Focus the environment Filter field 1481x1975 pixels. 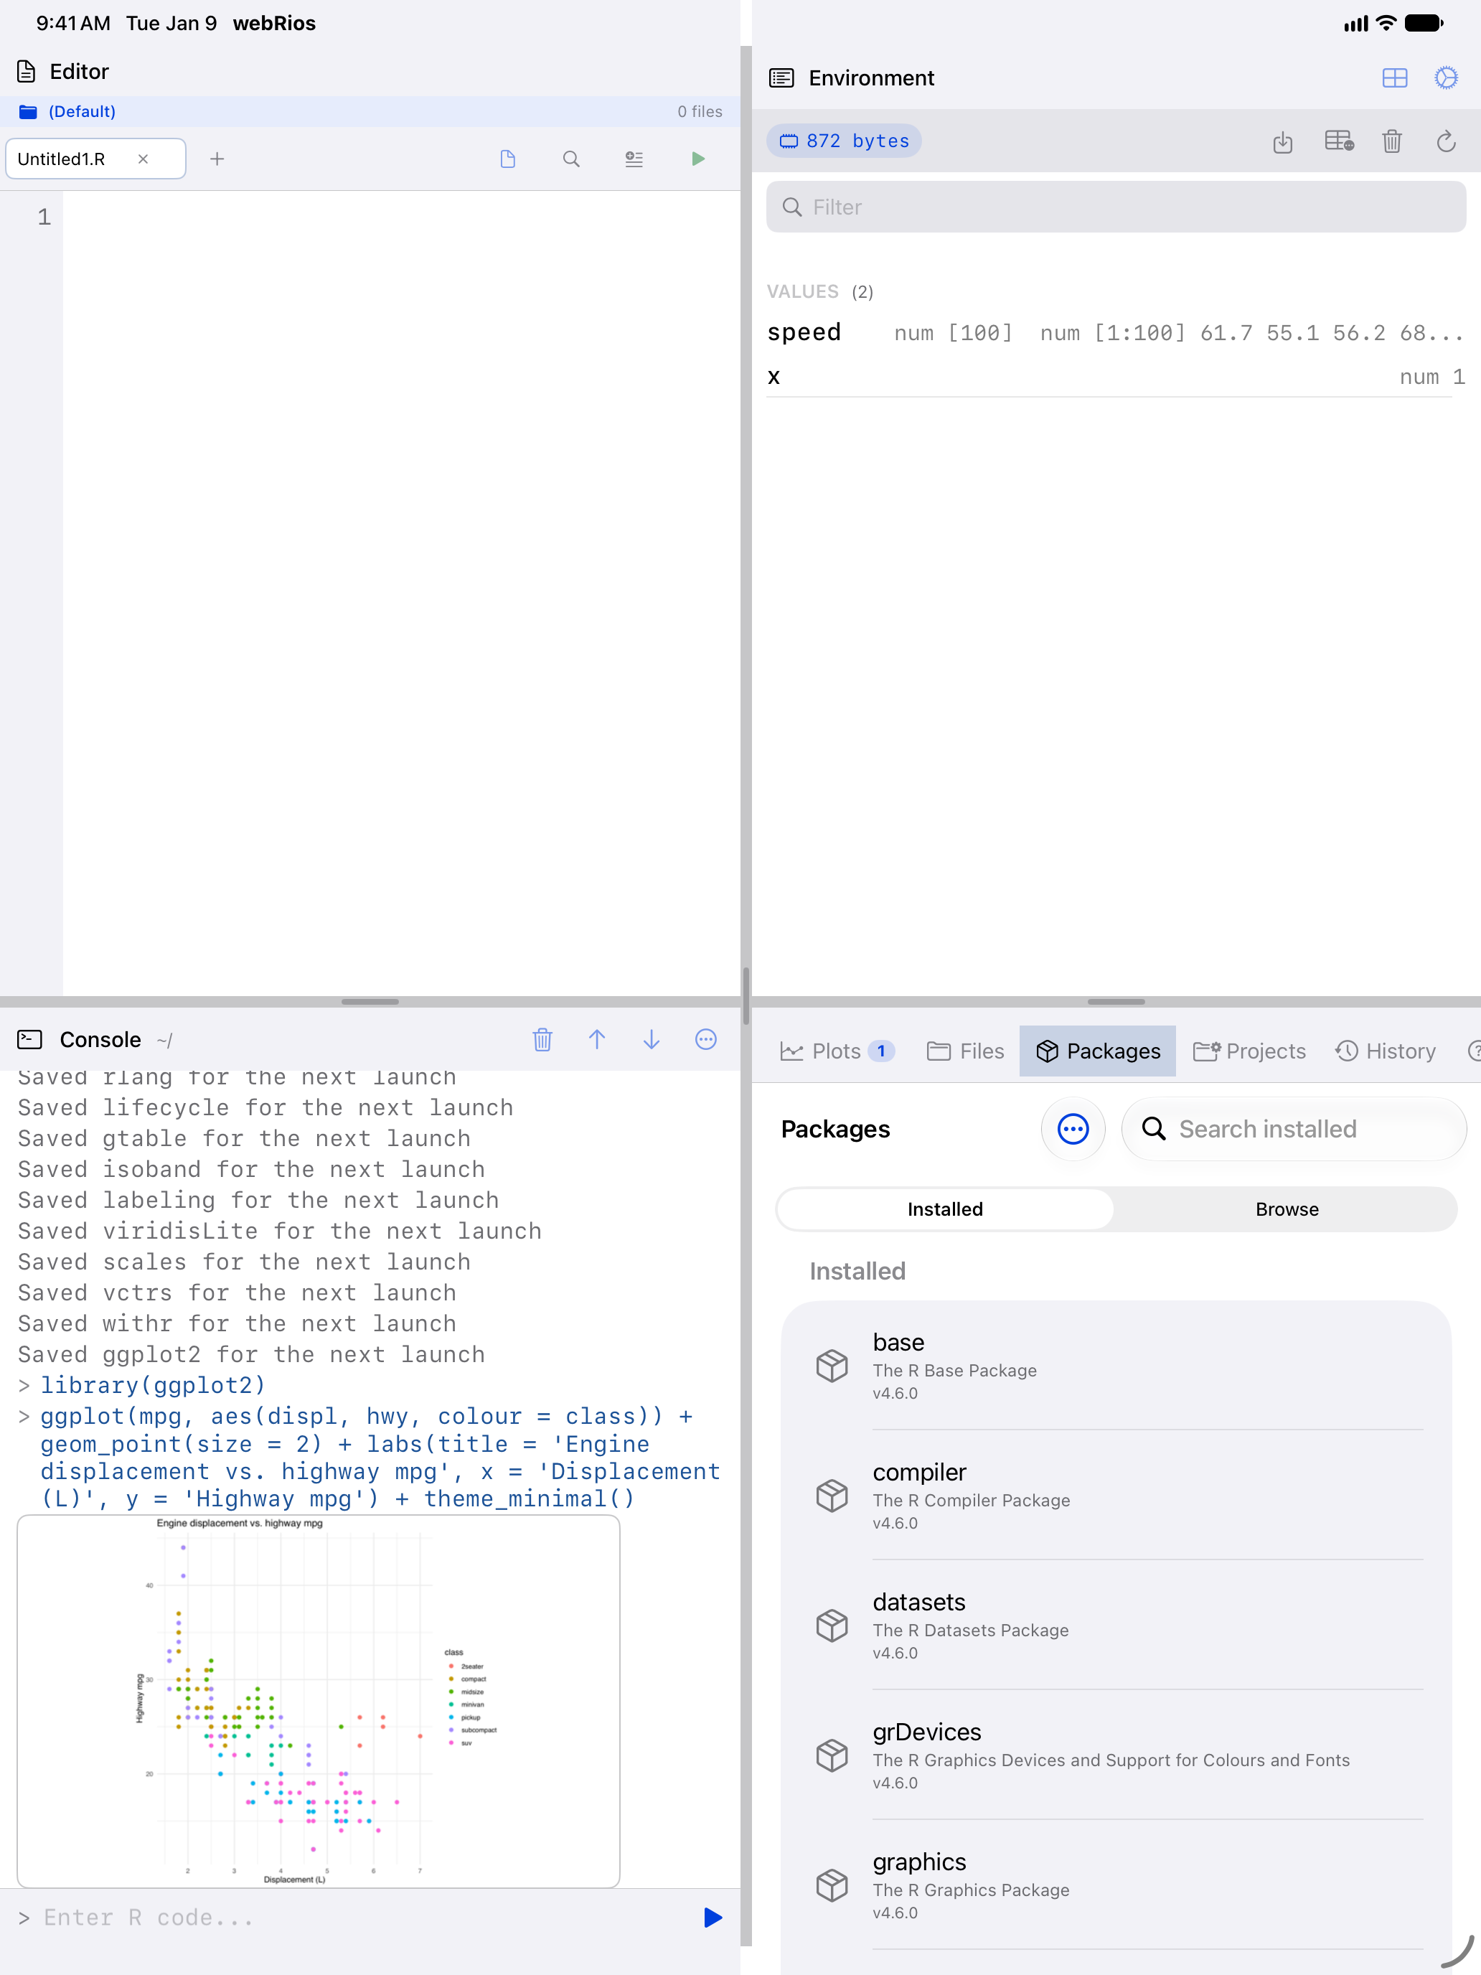click(x=1116, y=207)
